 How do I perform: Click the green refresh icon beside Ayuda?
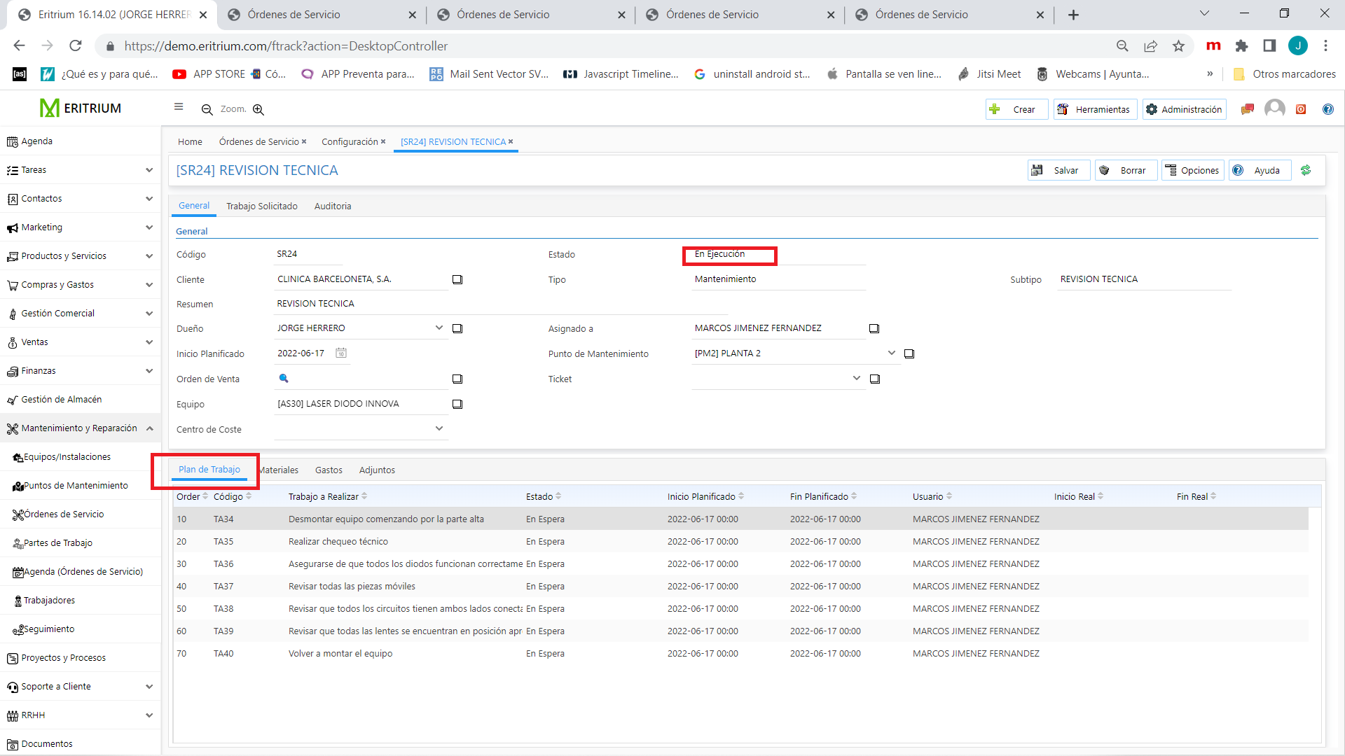click(1306, 170)
